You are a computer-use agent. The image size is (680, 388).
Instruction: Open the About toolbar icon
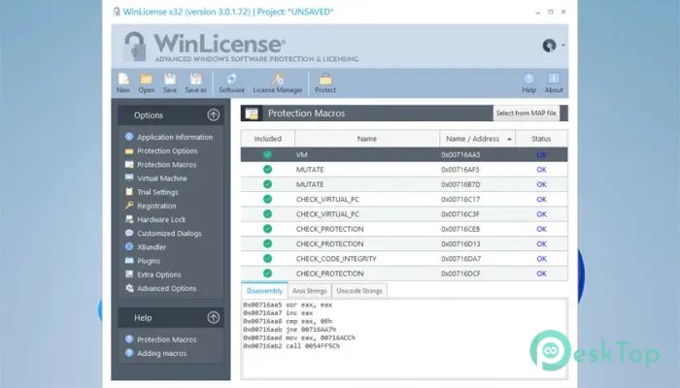[x=554, y=82]
